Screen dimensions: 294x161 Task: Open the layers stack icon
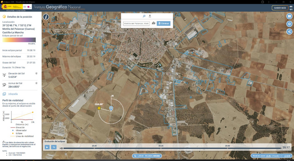[289, 24]
